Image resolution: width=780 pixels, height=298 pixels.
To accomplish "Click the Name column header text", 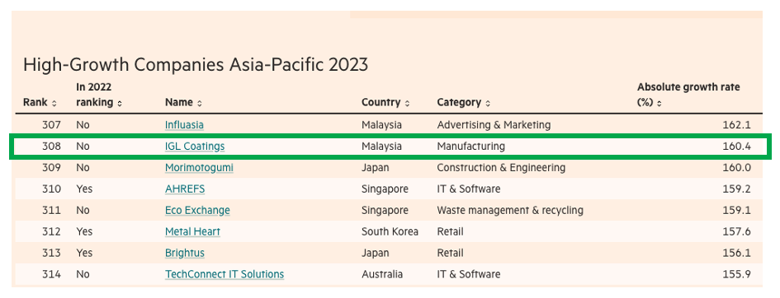I will coord(179,103).
